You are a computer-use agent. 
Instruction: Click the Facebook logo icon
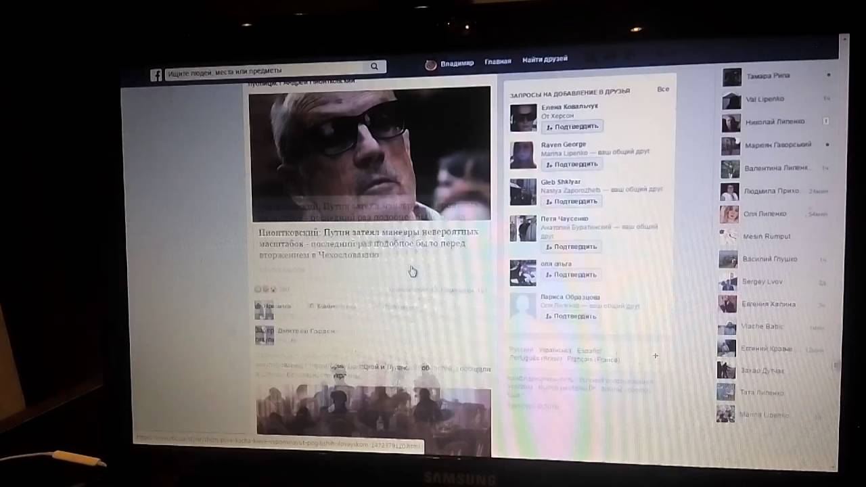pos(156,75)
